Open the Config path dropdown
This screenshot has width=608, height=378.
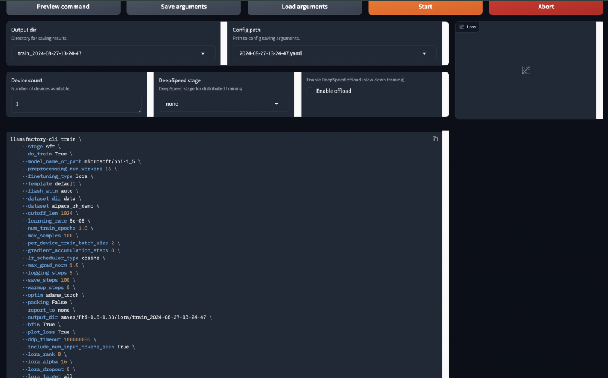click(x=335, y=53)
